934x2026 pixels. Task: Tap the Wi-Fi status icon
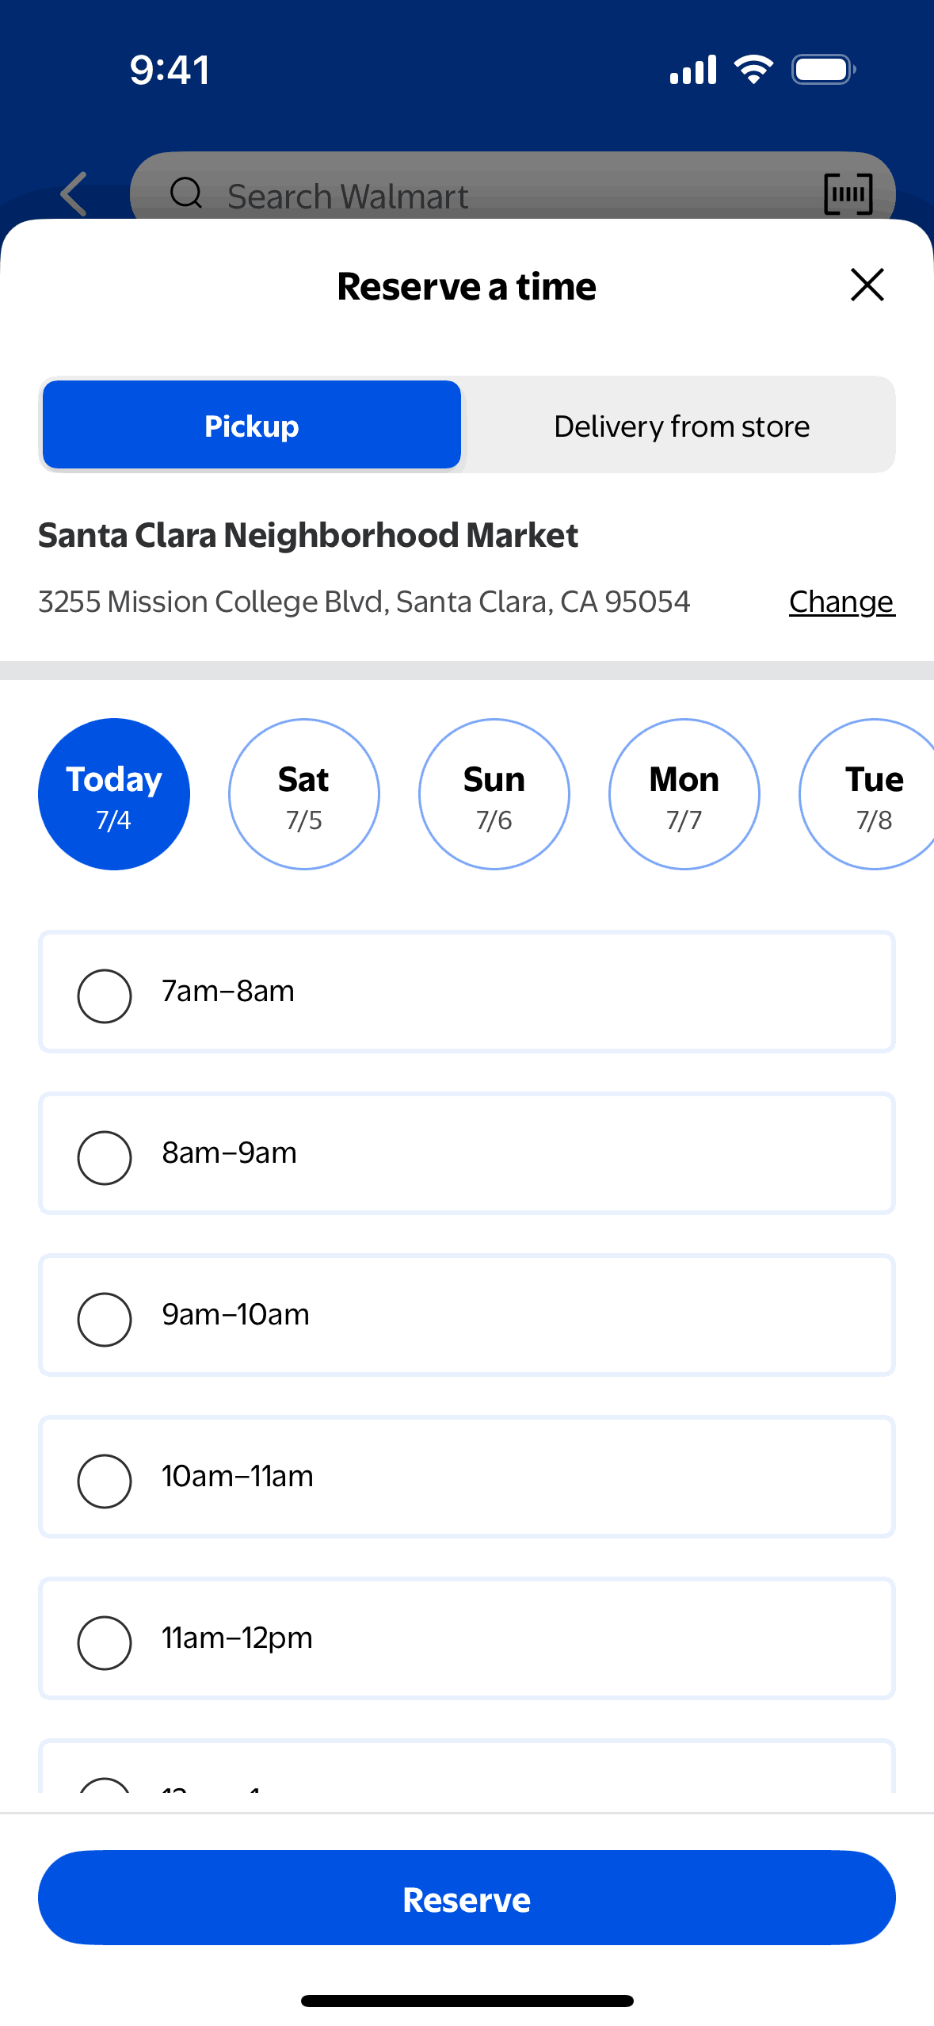click(753, 70)
